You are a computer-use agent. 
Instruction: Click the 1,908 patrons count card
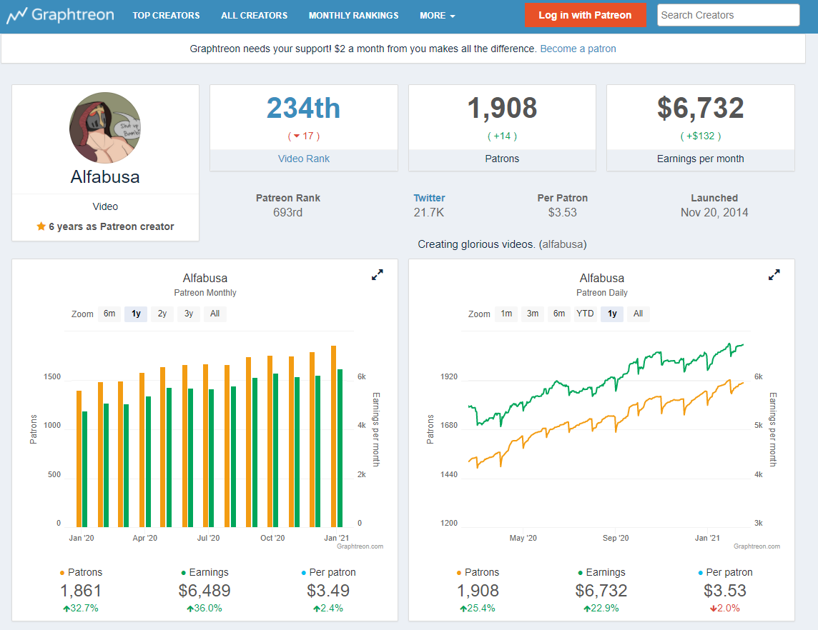pyautogui.click(x=502, y=128)
